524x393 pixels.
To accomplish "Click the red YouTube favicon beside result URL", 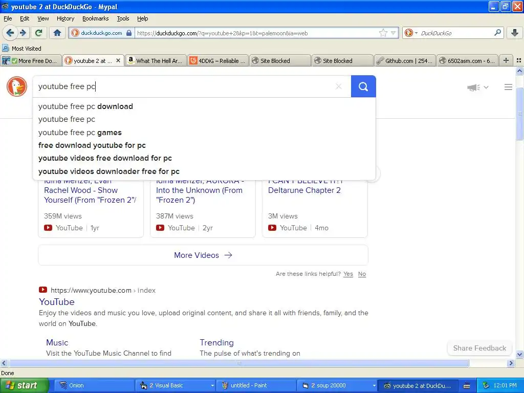I will click(43, 290).
